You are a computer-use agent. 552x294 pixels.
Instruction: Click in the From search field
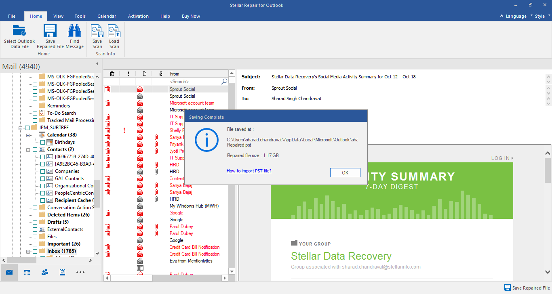tap(195, 82)
